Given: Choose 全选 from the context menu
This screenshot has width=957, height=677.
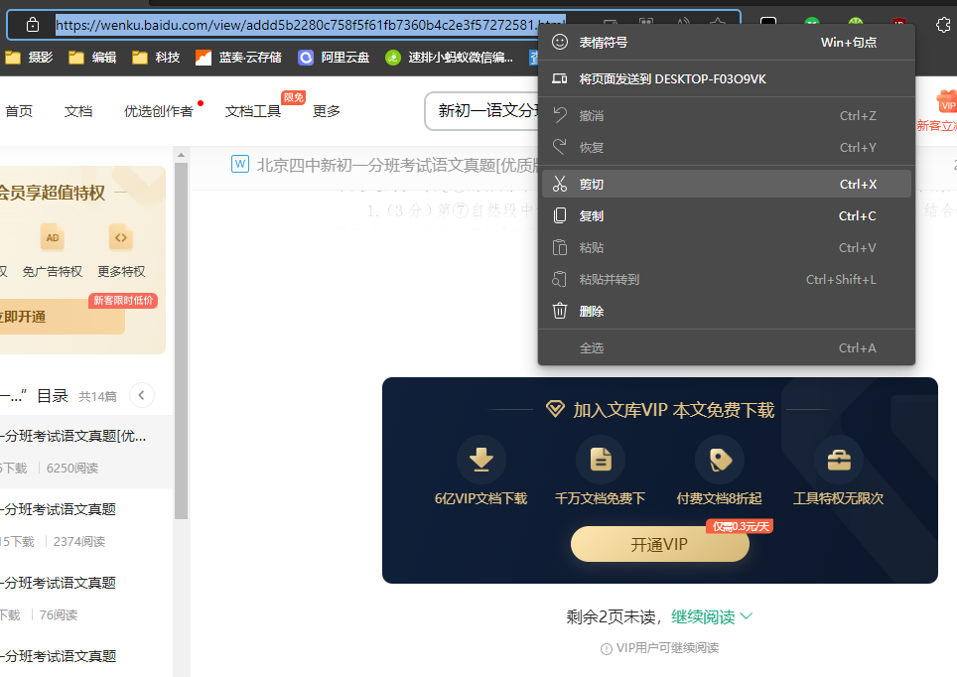Looking at the screenshot, I should (x=727, y=347).
